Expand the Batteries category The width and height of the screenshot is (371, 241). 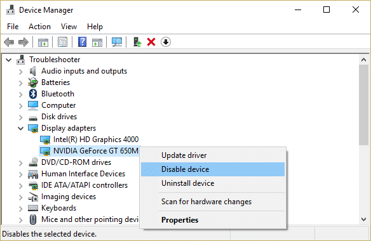[21, 83]
